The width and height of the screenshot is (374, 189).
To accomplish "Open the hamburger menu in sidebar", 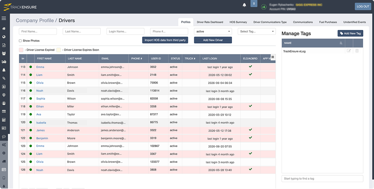I will [4, 18].
